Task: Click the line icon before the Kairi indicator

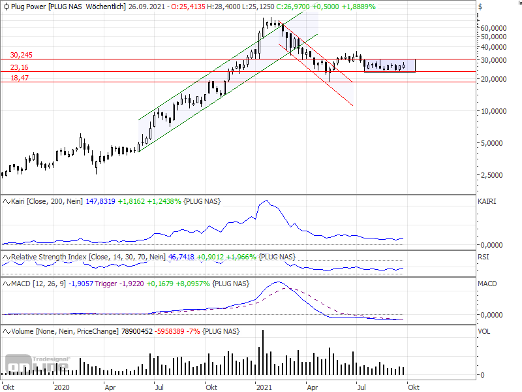Action: pos(7,201)
